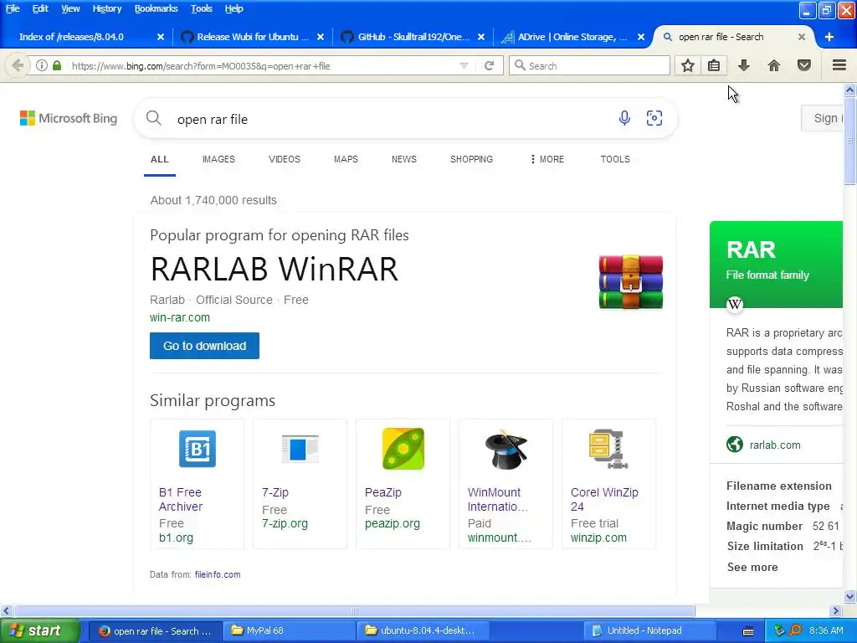Image resolution: width=857 pixels, height=643 pixels.
Task: Switch to GitHub Skulltrail192 tab
Action: (412, 37)
